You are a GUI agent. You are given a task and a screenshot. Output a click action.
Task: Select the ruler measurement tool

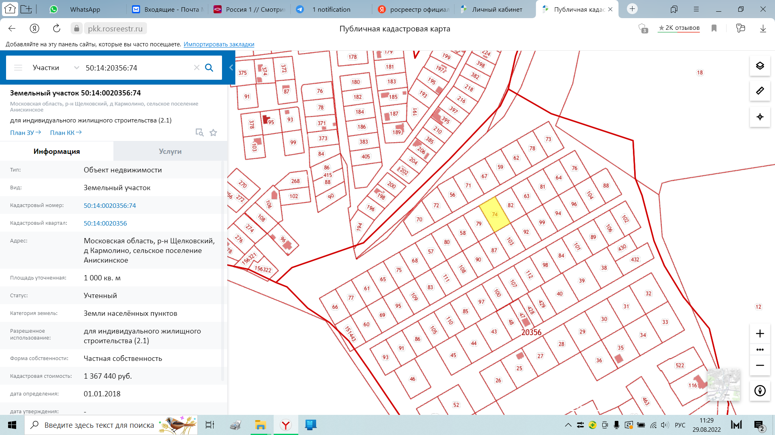point(760,91)
